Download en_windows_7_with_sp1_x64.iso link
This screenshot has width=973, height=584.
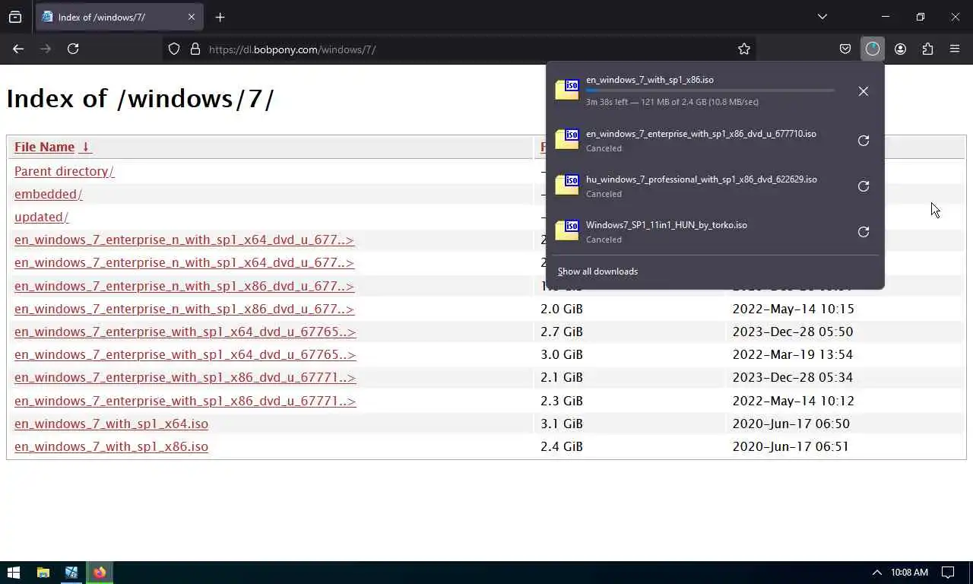111,424
